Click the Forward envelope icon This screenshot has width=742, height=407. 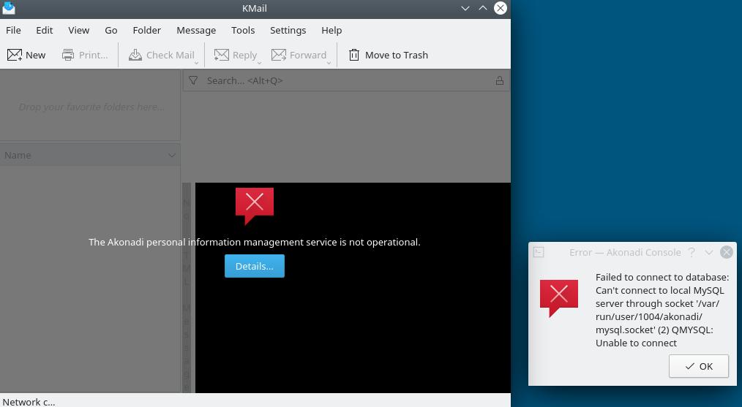click(x=279, y=55)
